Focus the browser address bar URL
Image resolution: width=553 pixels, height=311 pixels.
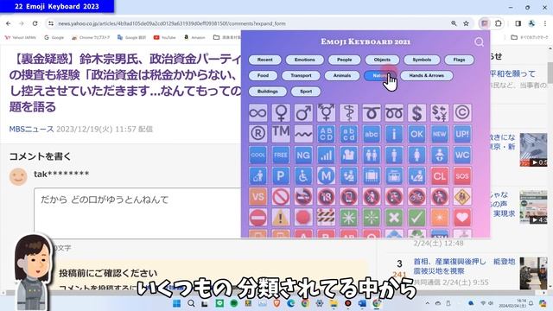pos(172,23)
